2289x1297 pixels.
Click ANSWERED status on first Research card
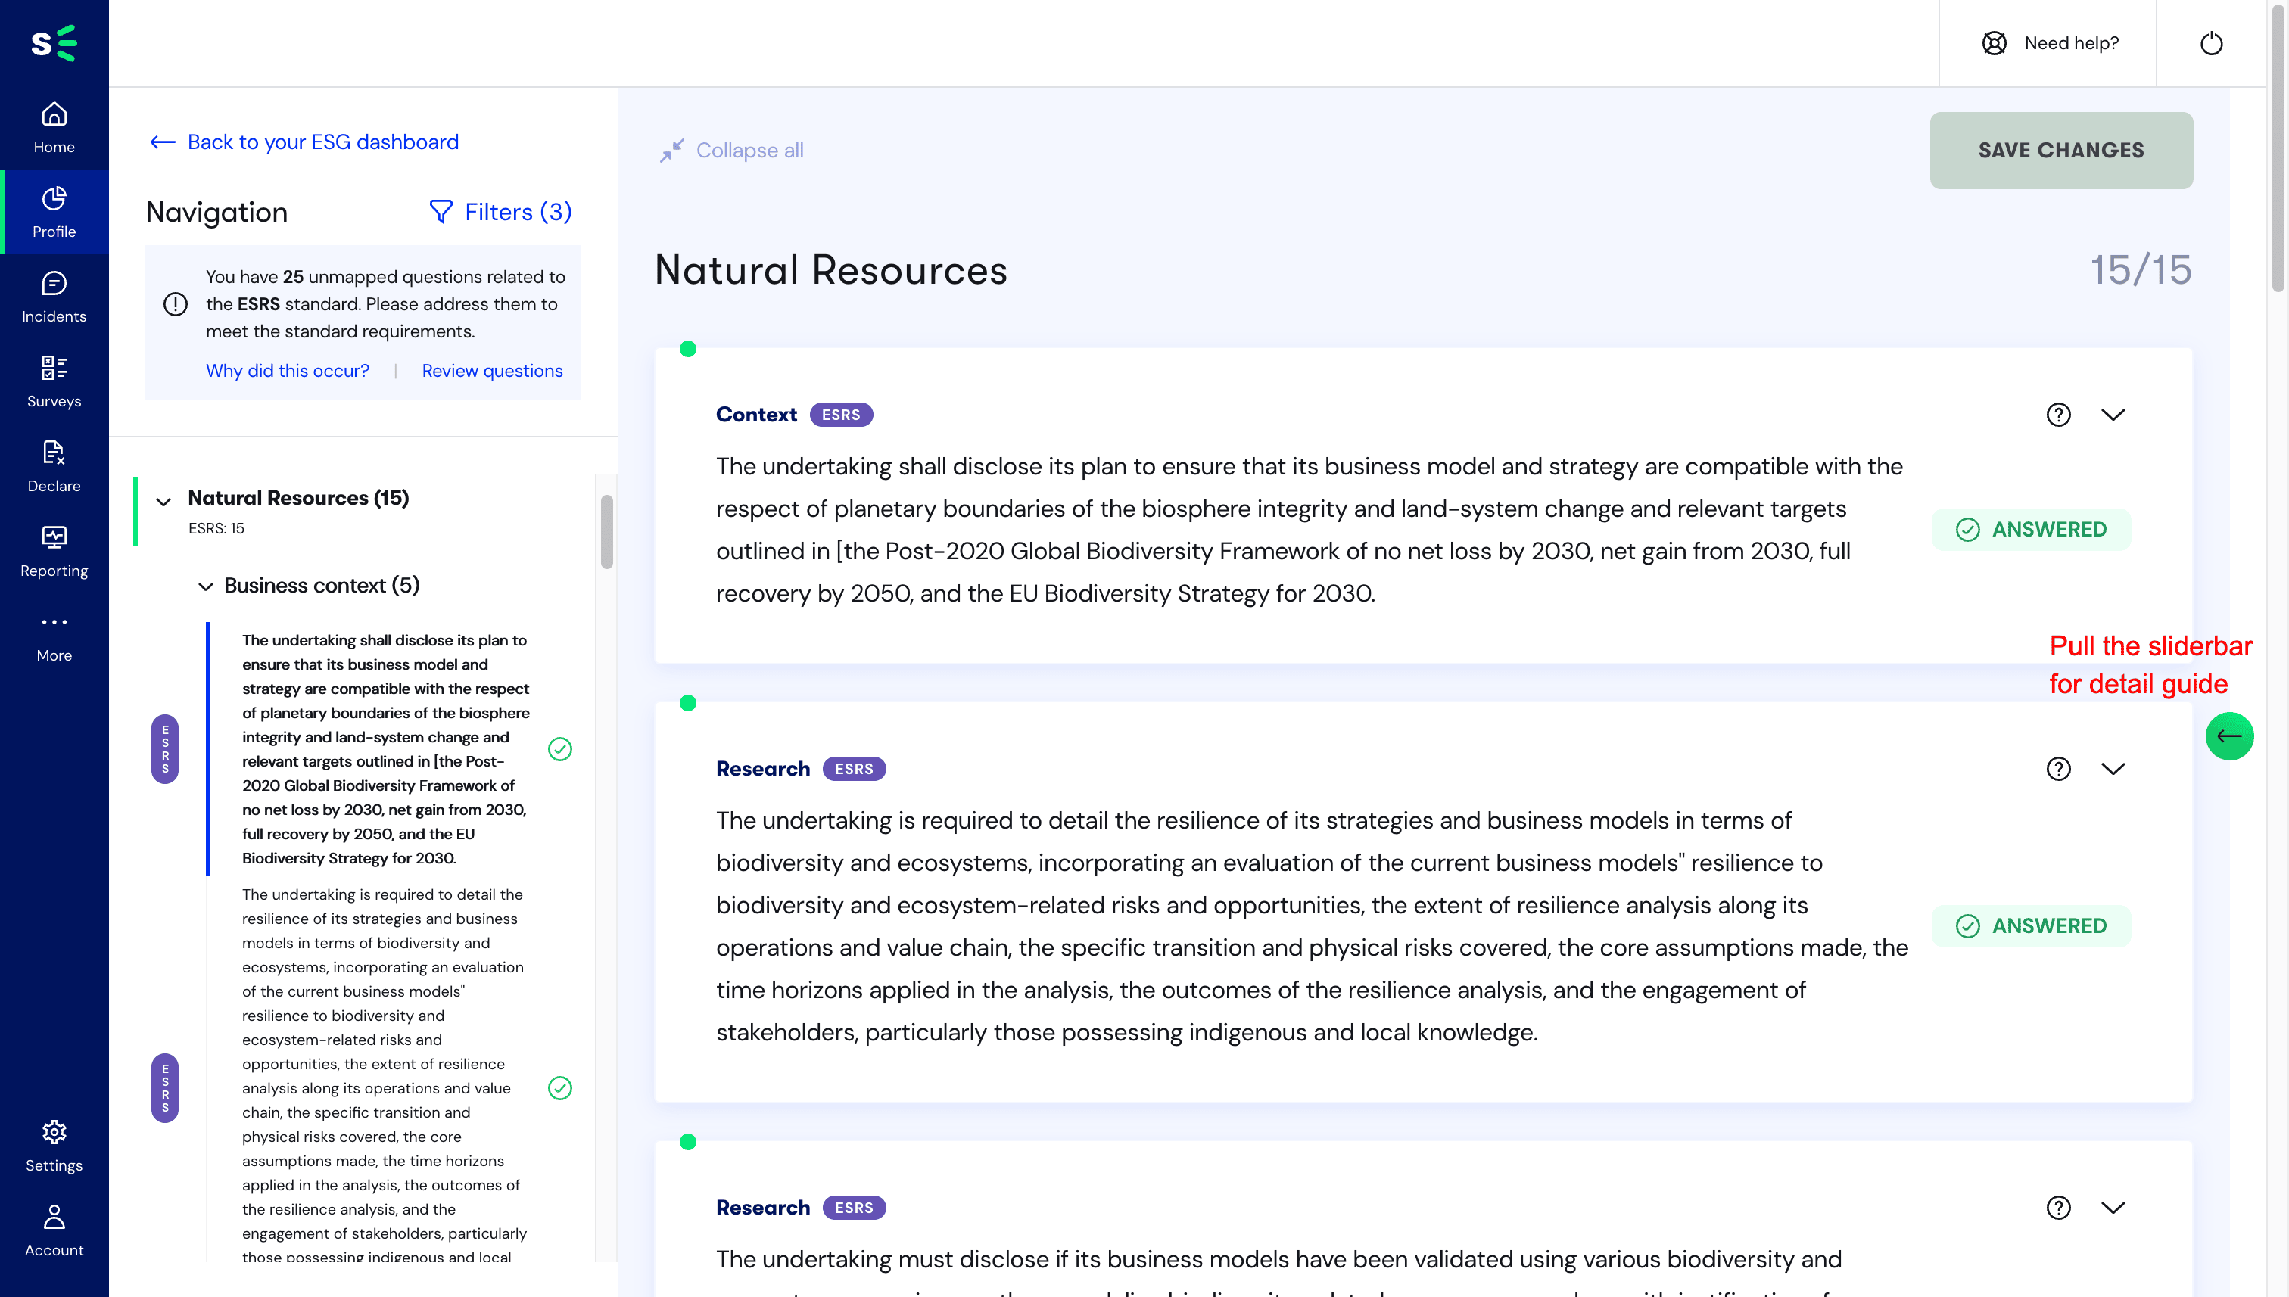[2031, 926]
